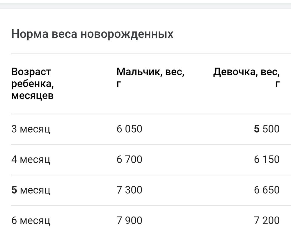Select the 'Возраст ребенка, месяцев' column header
This screenshot has height=229, width=291.
point(32,83)
